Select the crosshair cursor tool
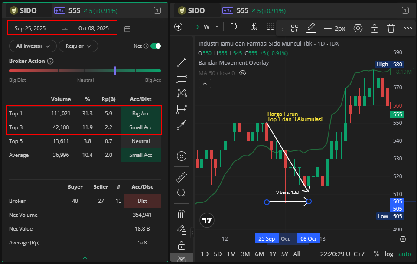Image resolution: width=417 pixels, height=264 pixels. click(182, 47)
